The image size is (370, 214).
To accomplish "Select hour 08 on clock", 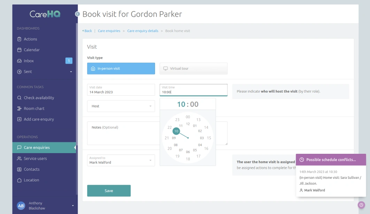I will (176, 145).
